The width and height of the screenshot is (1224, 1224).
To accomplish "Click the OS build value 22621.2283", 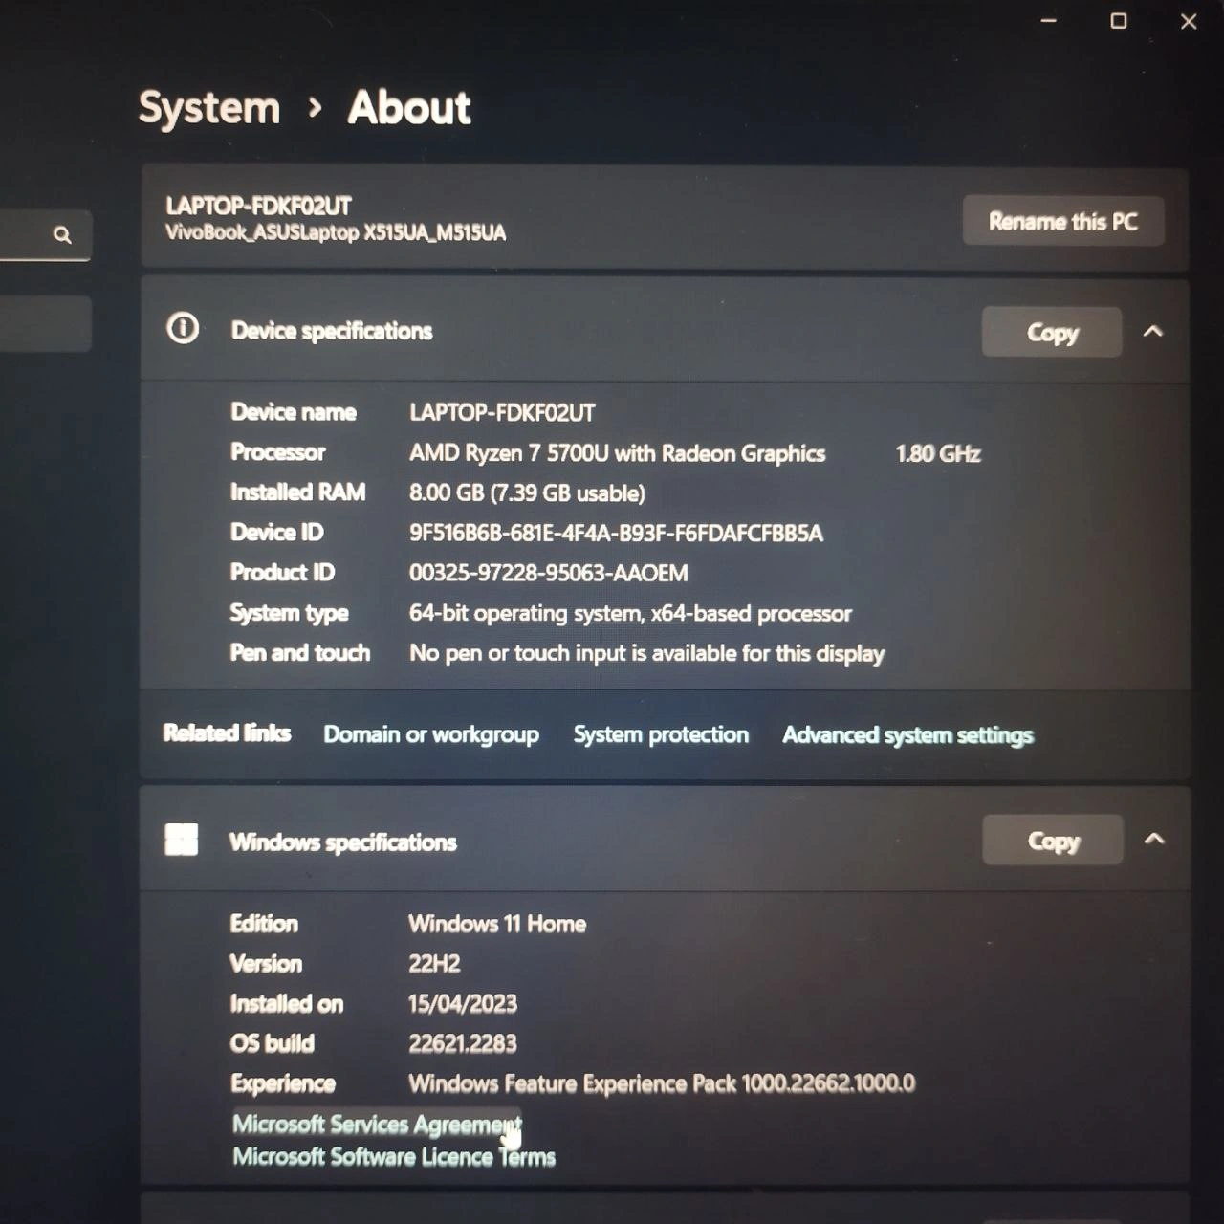I will [463, 1043].
